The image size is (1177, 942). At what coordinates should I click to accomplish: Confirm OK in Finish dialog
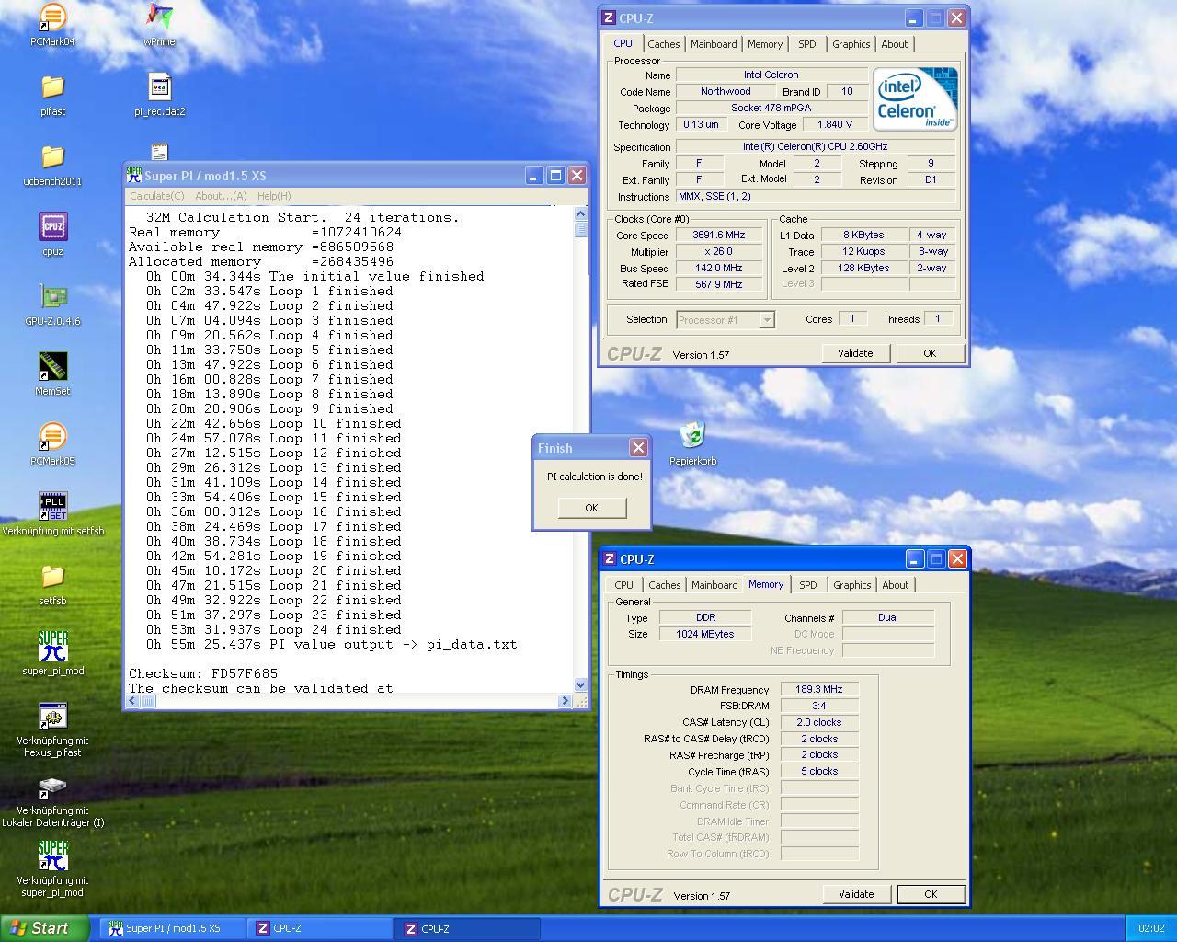pos(591,508)
